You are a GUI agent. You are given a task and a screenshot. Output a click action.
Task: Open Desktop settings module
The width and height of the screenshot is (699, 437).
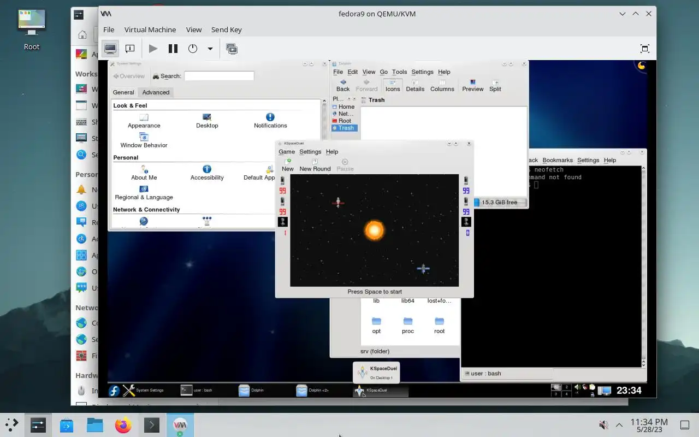[207, 121]
